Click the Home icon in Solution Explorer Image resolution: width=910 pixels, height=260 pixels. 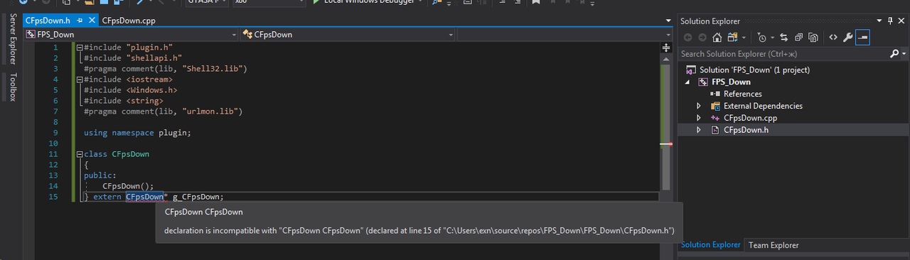[x=717, y=38]
